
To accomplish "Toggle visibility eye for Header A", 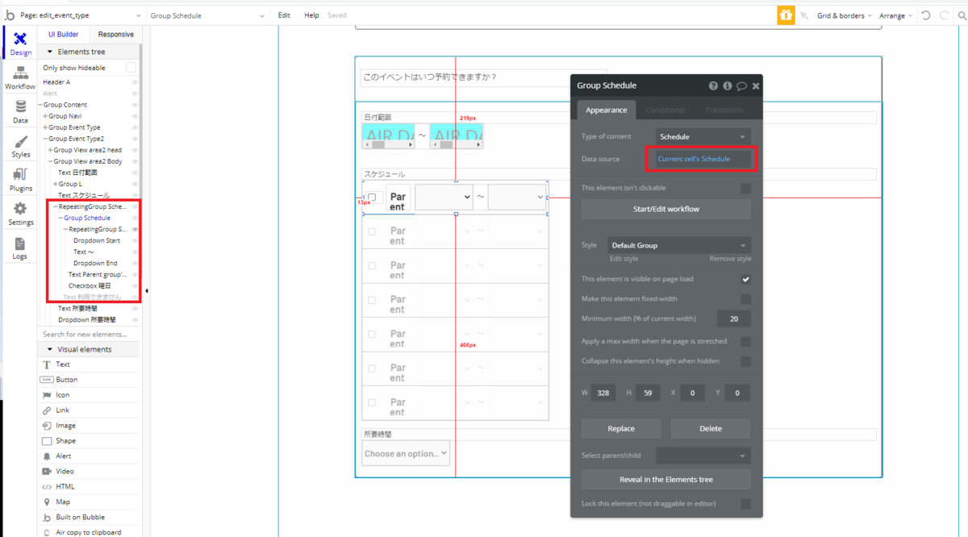I will pos(135,82).
